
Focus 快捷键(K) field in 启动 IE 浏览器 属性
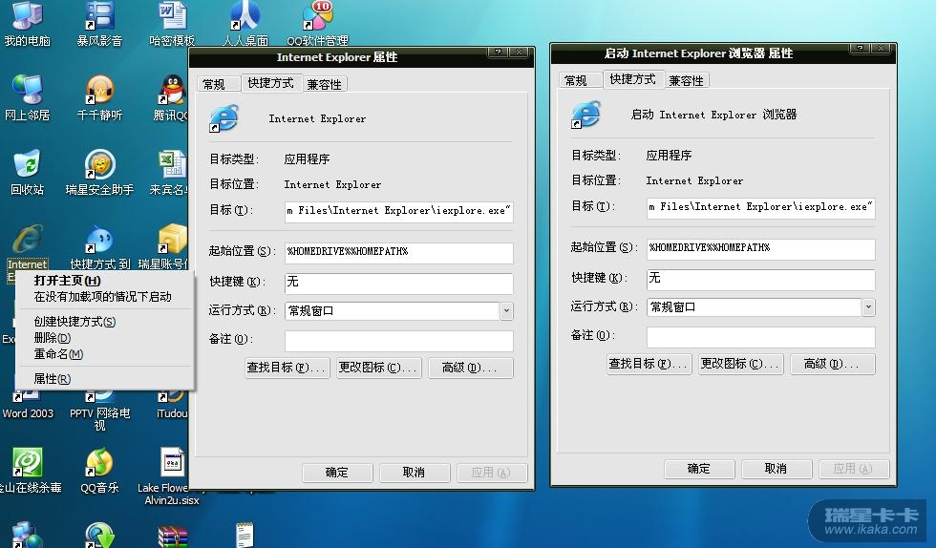(761, 280)
